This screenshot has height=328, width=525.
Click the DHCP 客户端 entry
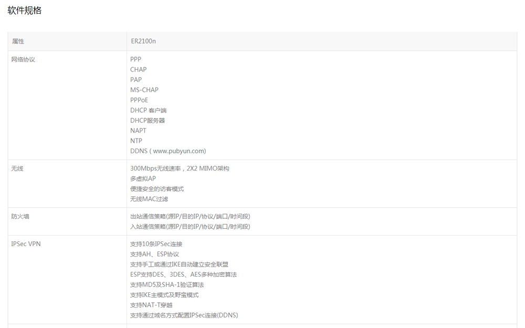coord(149,110)
